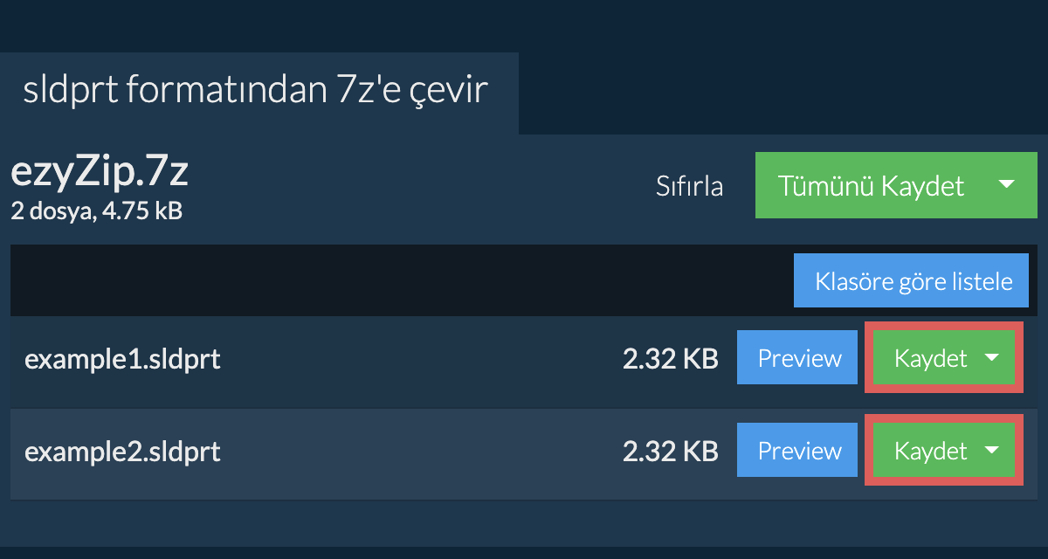
Task: Save example1.sldprt with Kaydet
Action: click(x=930, y=358)
